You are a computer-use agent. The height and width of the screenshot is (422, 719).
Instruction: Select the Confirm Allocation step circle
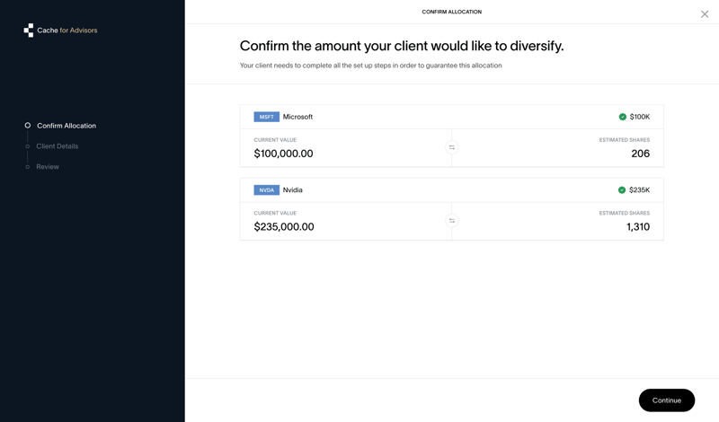(x=28, y=126)
